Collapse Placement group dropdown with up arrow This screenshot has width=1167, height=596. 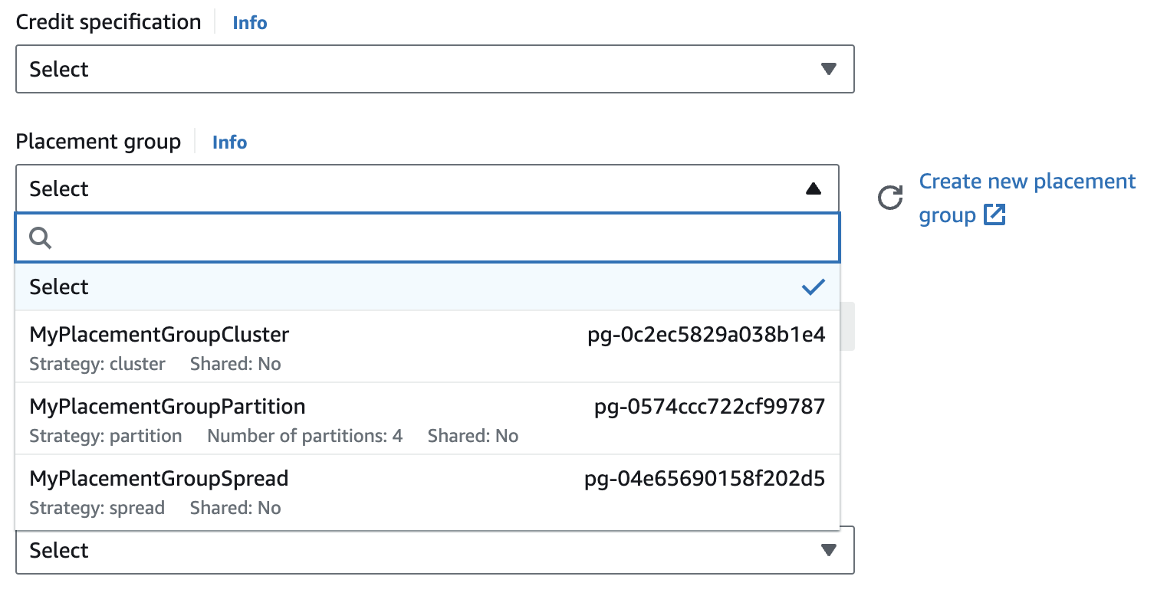814,189
